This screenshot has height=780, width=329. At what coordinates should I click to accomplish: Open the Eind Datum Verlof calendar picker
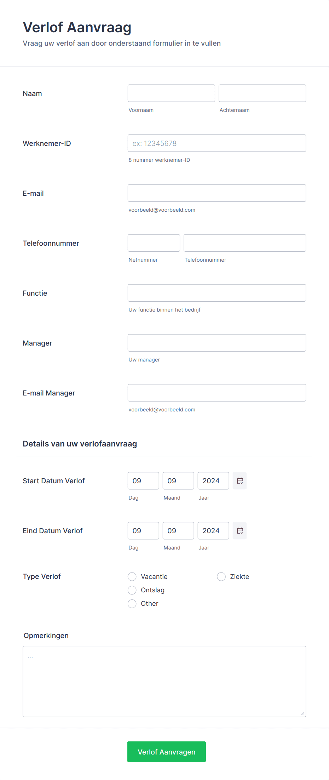point(239,530)
